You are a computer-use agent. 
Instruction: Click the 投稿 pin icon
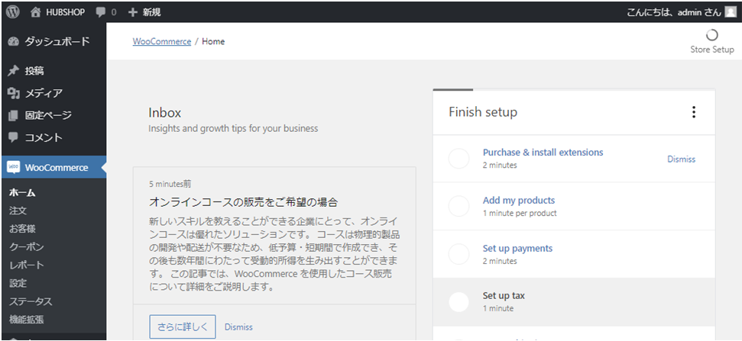[x=13, y=71]
